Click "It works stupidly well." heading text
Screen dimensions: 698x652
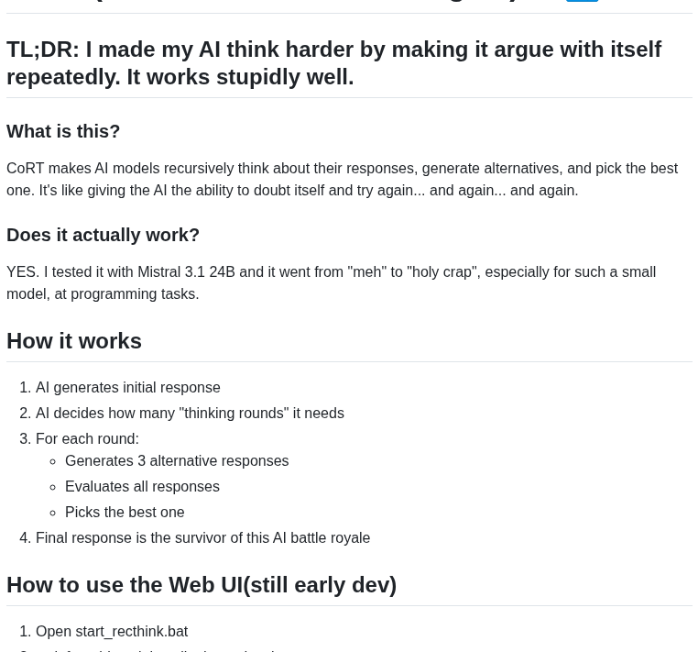point(240,77)
